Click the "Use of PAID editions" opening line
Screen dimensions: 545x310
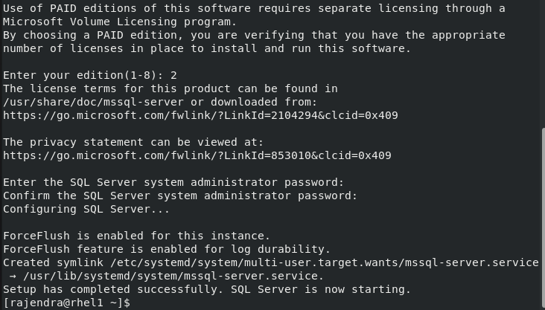[x=253, y=8]
